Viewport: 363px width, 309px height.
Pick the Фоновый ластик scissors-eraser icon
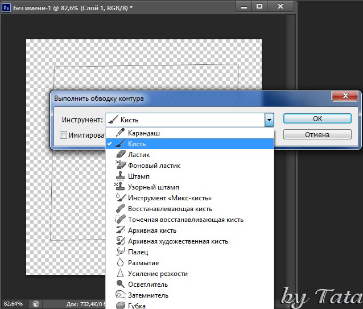point(121,165)
